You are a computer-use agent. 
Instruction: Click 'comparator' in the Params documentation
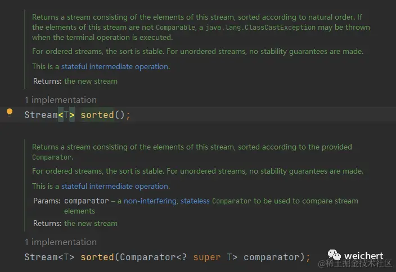[x=87, y=201]
